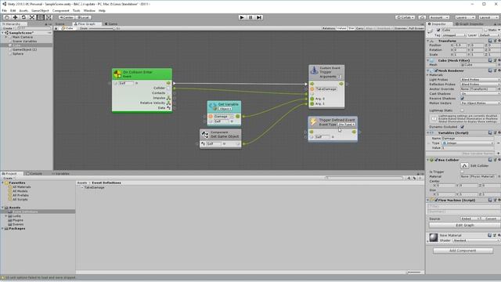Toggle Mesh Renderer enabled checkbox
This screenshot has width=501, height=282.
436,70
